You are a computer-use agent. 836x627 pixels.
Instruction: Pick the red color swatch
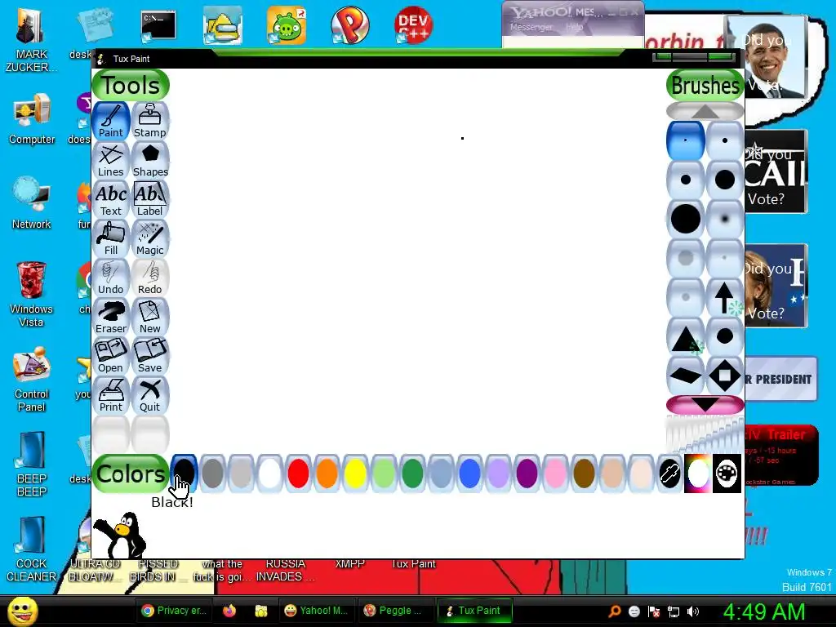(x=298, y=473)
